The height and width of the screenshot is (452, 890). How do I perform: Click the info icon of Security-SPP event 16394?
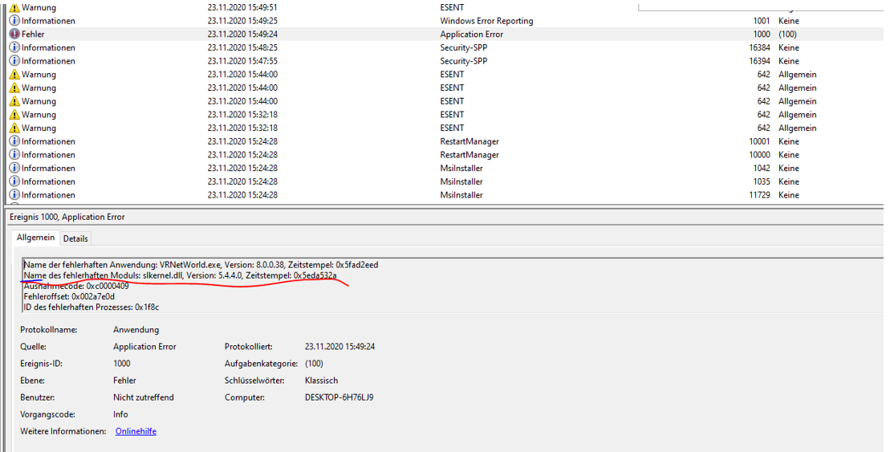coord(14,61)
